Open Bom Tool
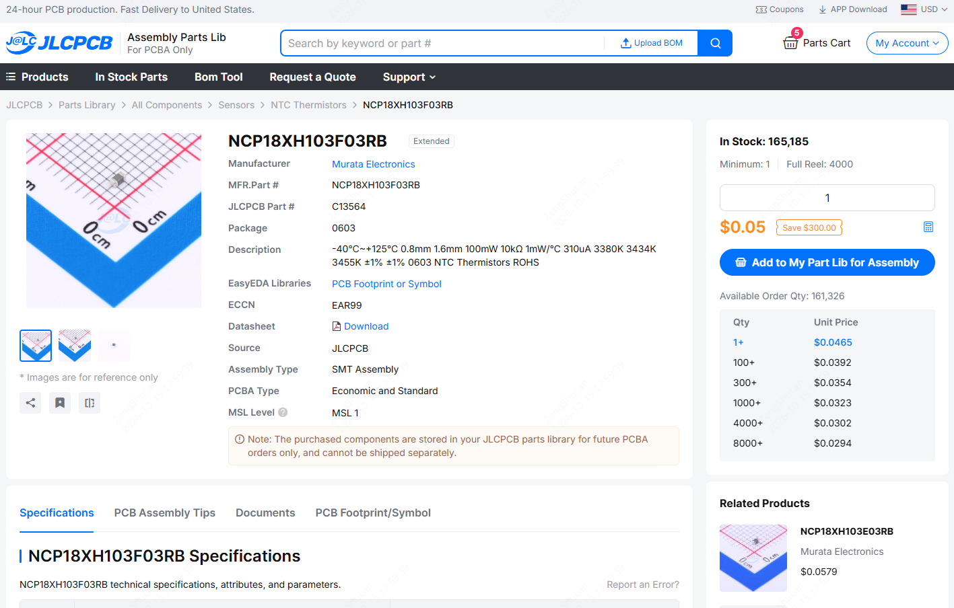Screen dimensions: 954x608 coord(219,77)
